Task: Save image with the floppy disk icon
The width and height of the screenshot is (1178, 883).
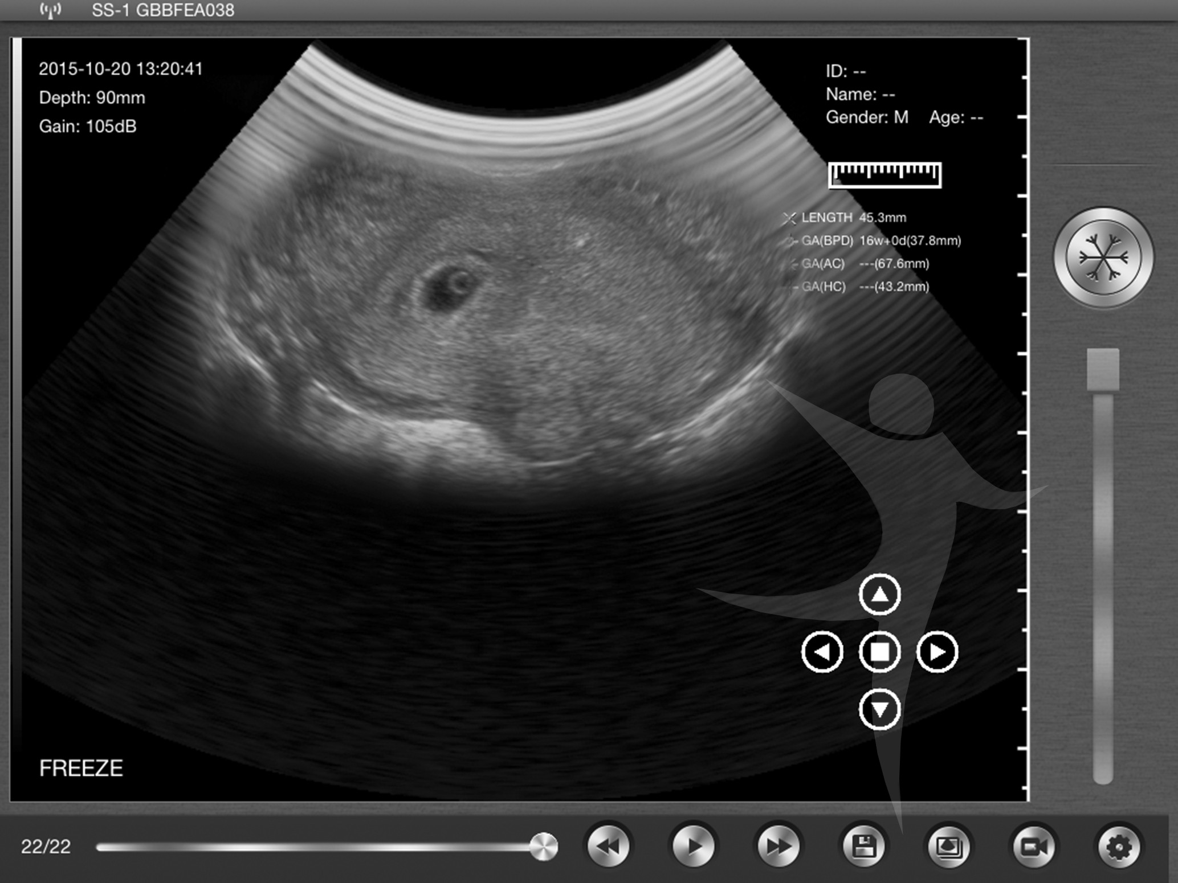Action: (x=863, y=847)
